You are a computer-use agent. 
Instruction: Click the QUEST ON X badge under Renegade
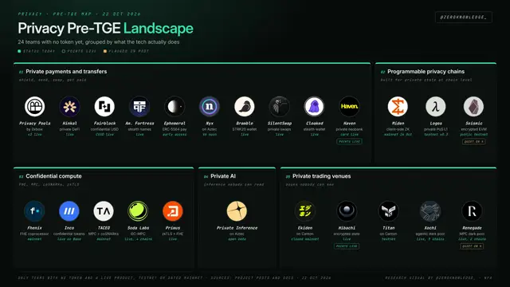[x=472, y=246]
